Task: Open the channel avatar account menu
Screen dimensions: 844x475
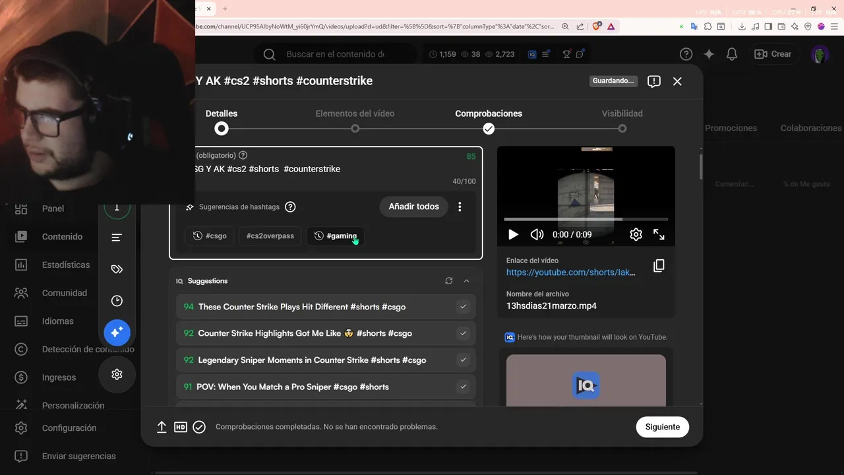Action: (x=820, y=54)
